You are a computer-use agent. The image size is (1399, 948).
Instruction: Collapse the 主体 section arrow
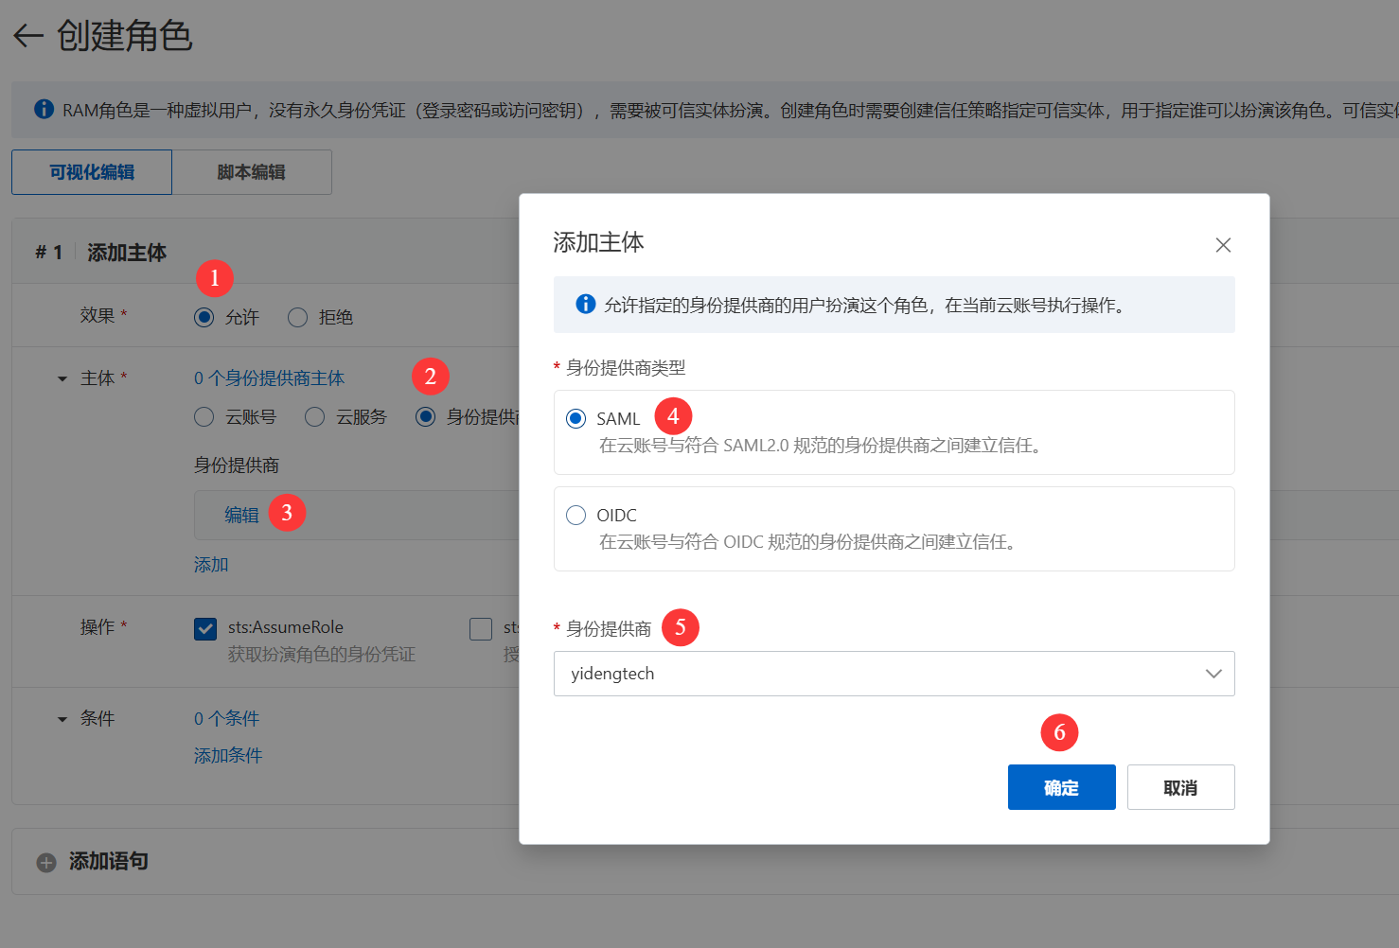[62, 378]
